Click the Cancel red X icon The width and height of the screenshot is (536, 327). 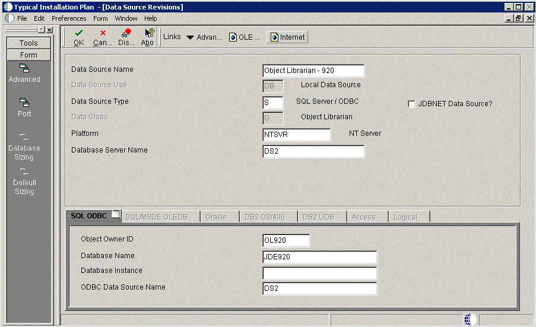(103, 33)
